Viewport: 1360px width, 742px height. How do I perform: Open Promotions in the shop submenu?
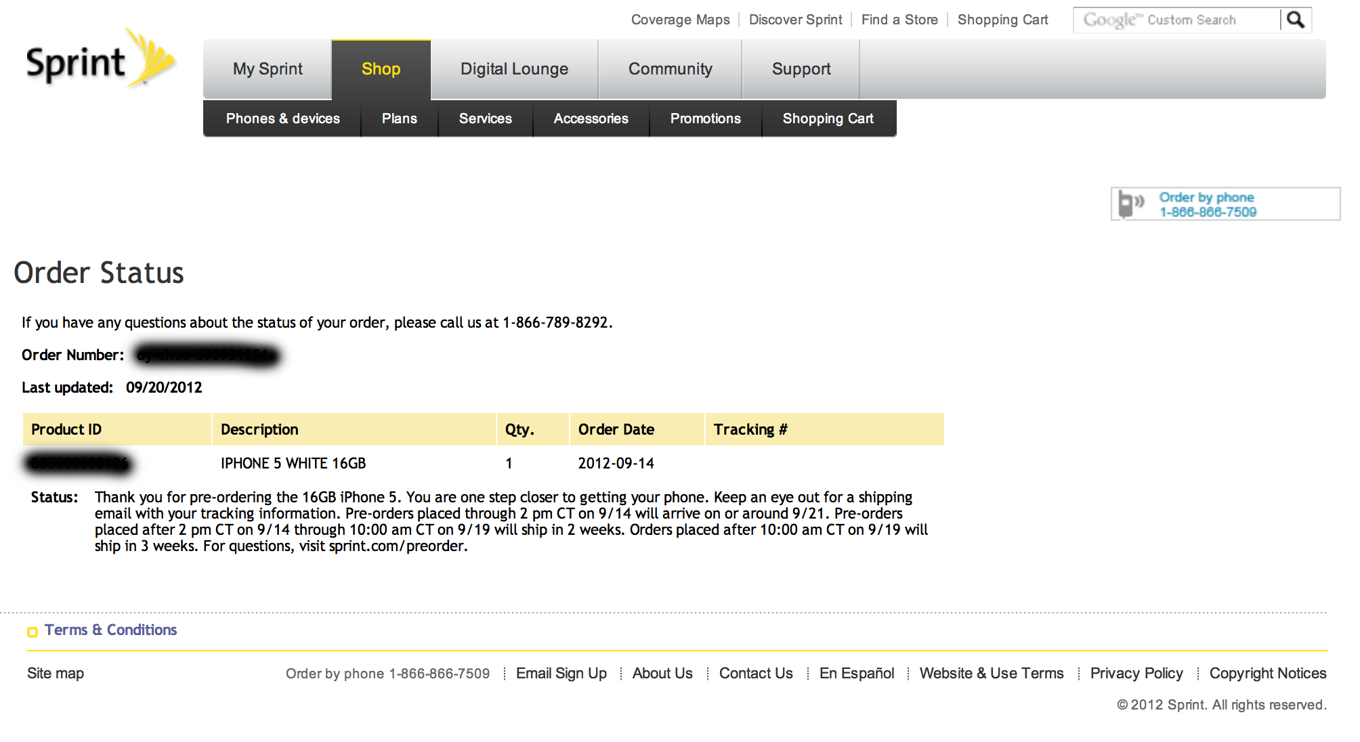(x=705, y=118)
